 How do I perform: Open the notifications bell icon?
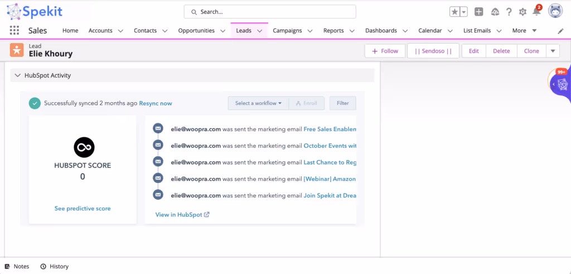(x=536, y=12)
